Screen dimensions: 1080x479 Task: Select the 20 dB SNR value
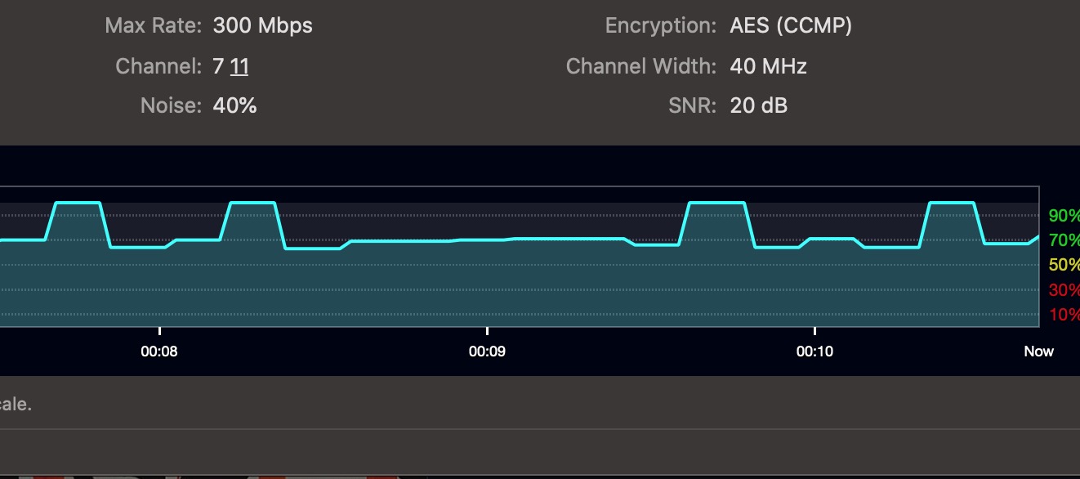tap(758, 105)
